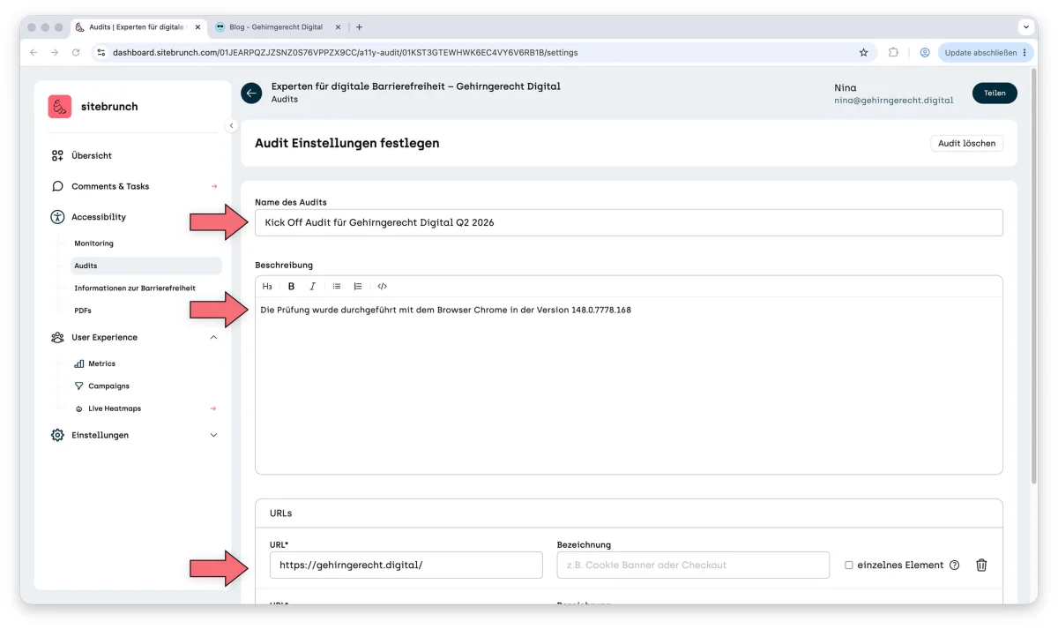Click the Live Heatmaps red arrow indicator
Image resolution: width=1058 pixels, height=629 pixels.
pos(214,408)
